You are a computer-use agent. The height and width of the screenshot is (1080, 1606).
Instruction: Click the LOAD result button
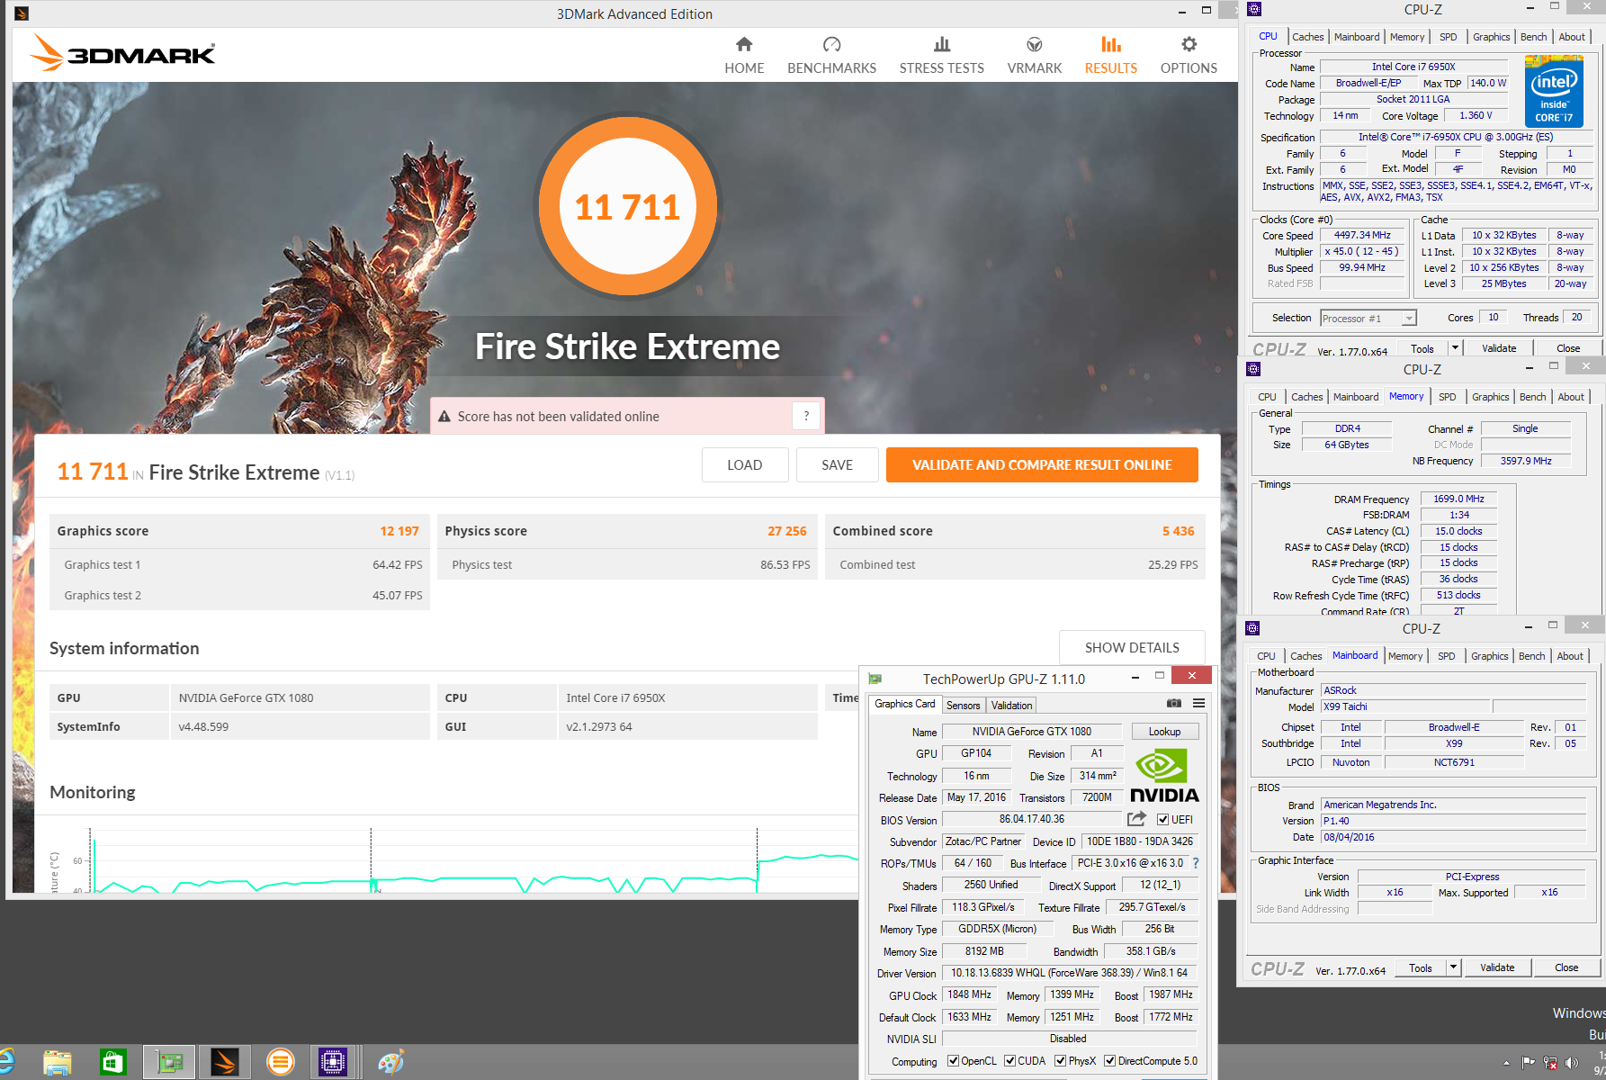(745, 464)
